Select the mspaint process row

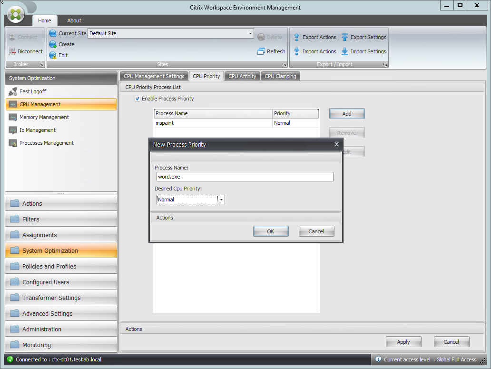pyautogui.click(x=236, y=123)
